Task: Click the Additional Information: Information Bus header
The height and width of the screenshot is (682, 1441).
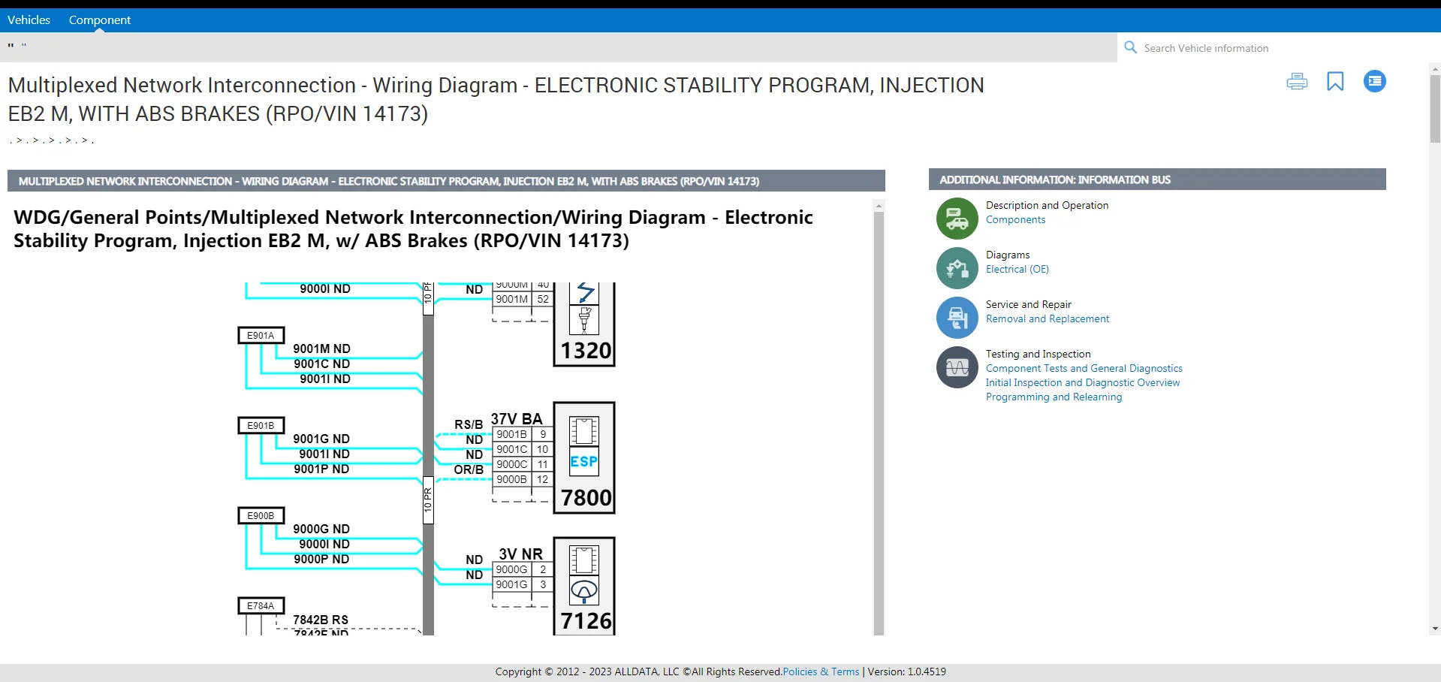Action: 1157,180
